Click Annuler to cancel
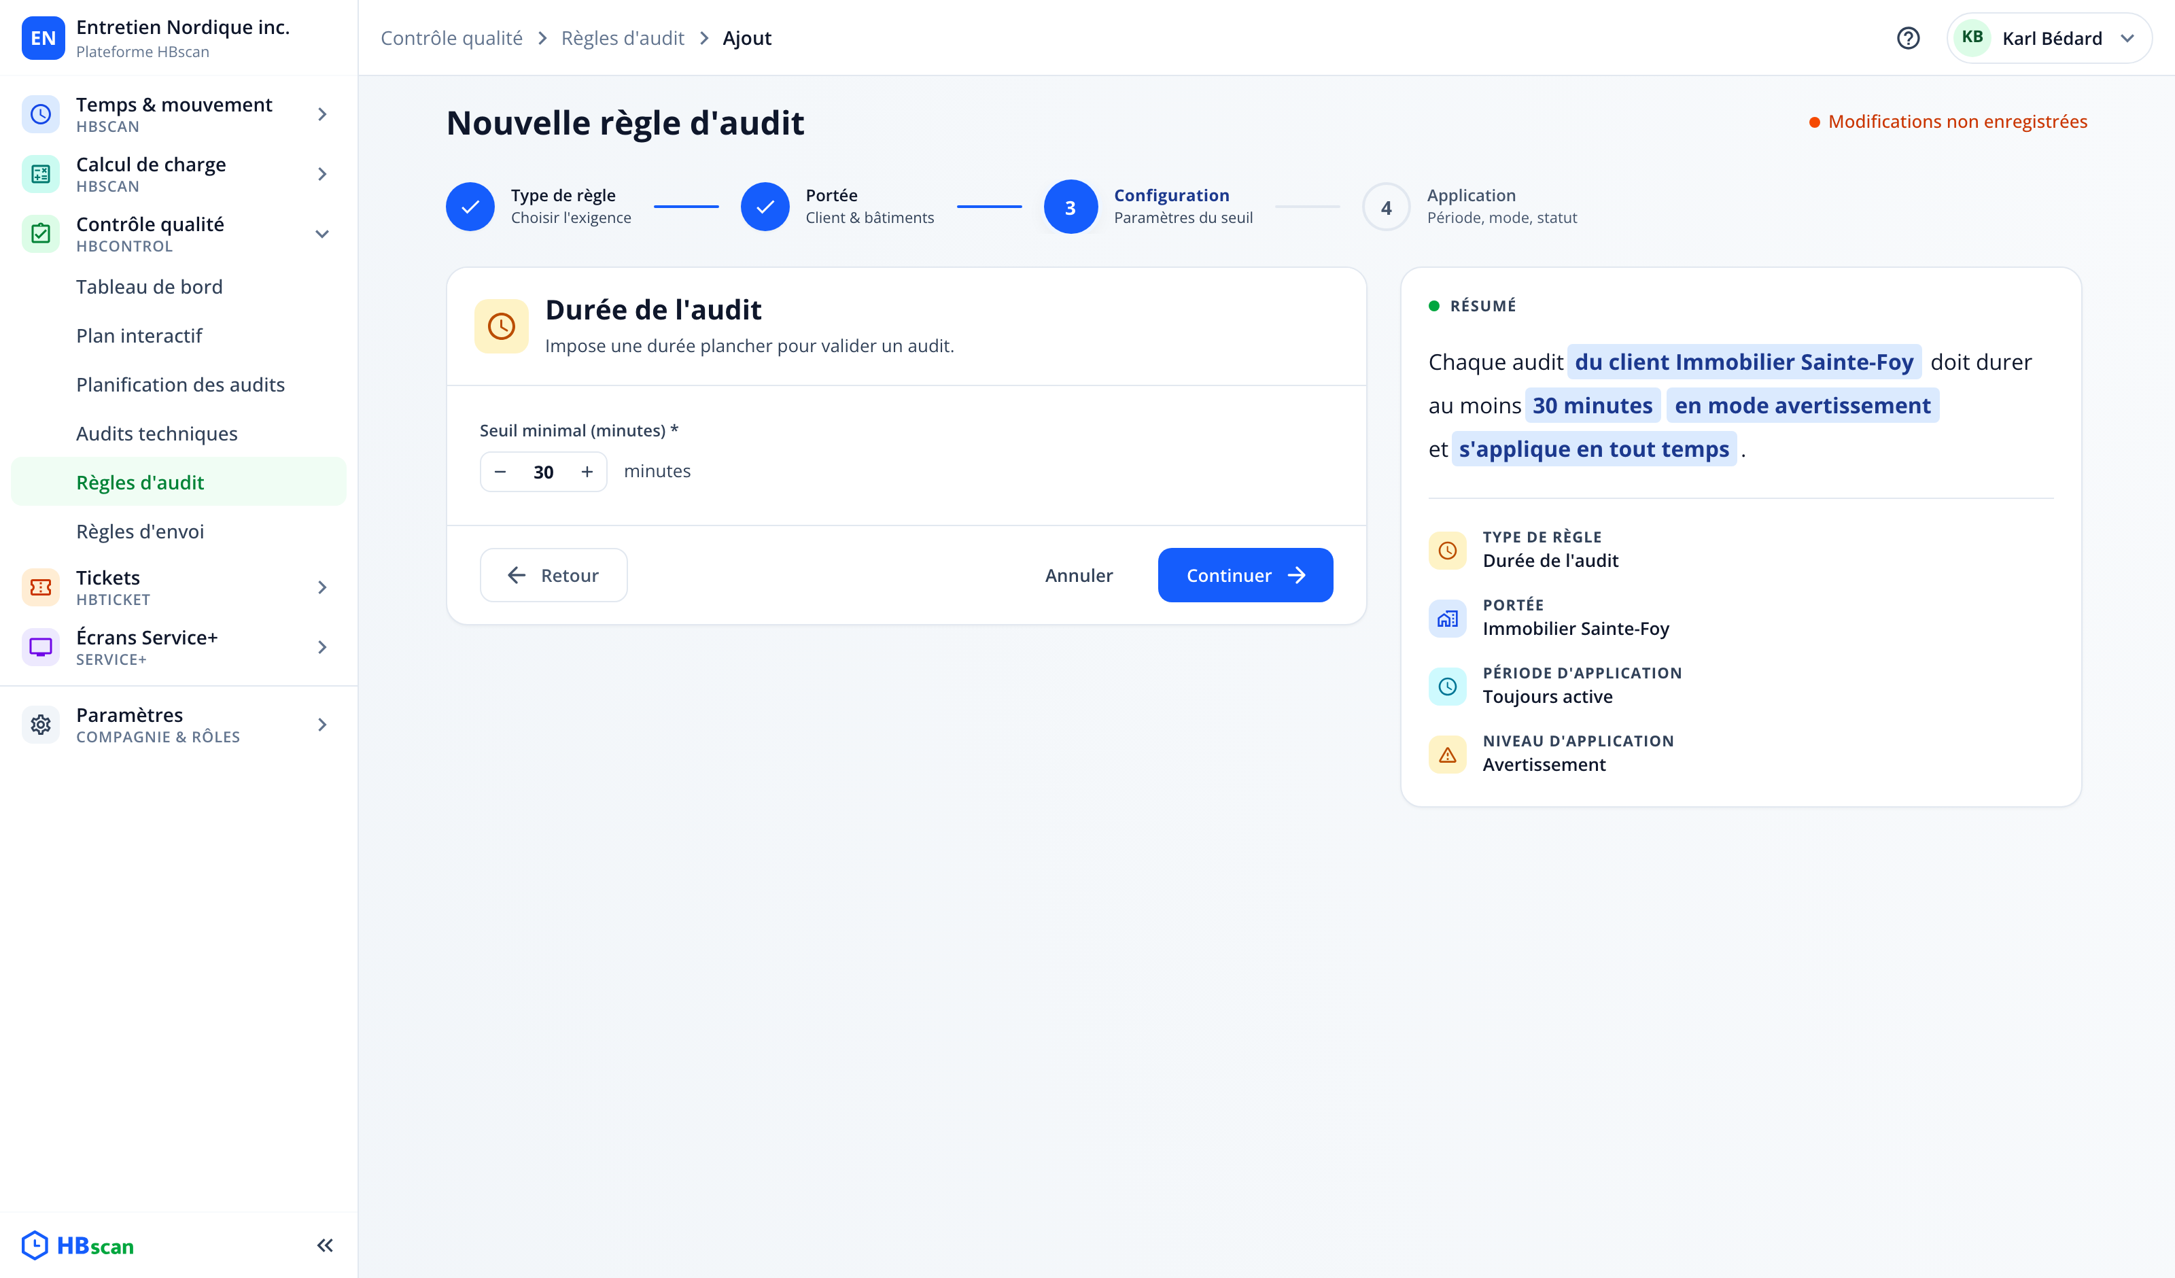Screen dimensions: 2175x1278 [x=1079, y=575]
